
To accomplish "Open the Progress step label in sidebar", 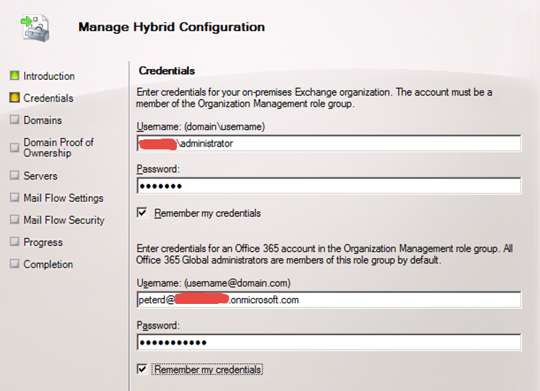I will pyautogui.click(x=43, y=242).
